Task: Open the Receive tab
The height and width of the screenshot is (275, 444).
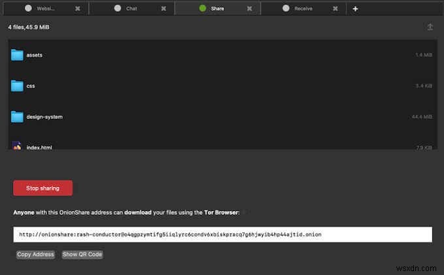Action: click(303, 8)
